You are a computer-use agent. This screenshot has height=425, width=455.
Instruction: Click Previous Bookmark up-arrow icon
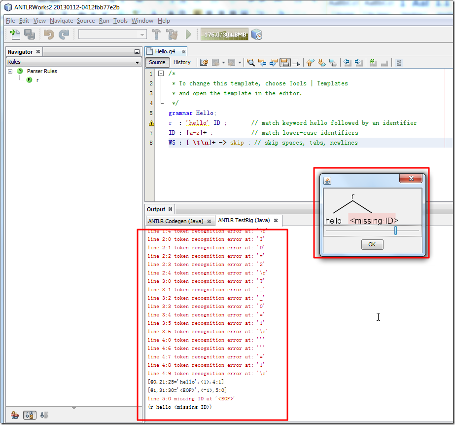[310, 63]
